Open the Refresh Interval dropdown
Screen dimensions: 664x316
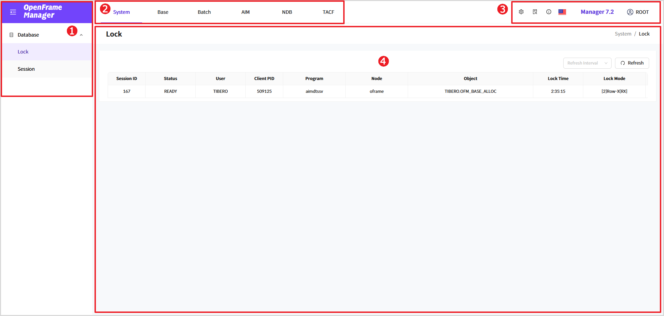tap(587, 63)
